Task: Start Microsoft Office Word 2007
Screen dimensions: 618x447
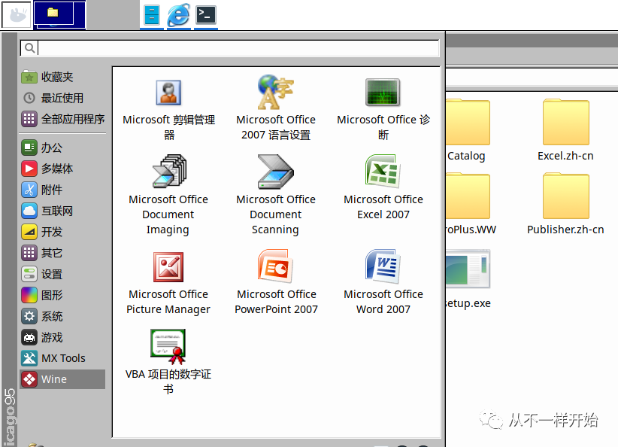Action: [383, 283]
